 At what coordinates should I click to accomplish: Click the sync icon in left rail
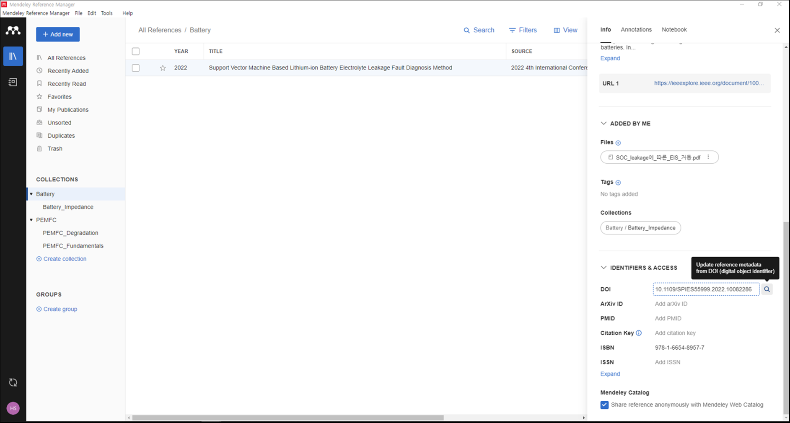13,382
